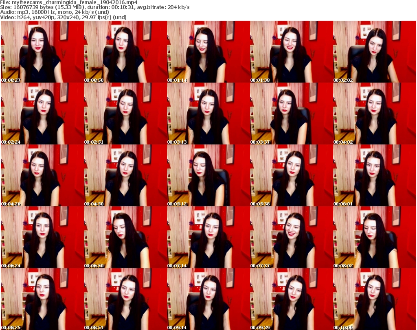The image size is (417, 330).
Task: Click the 'Audio: mp3, 16000 Hz' line
Action: [x=55, y=13]
